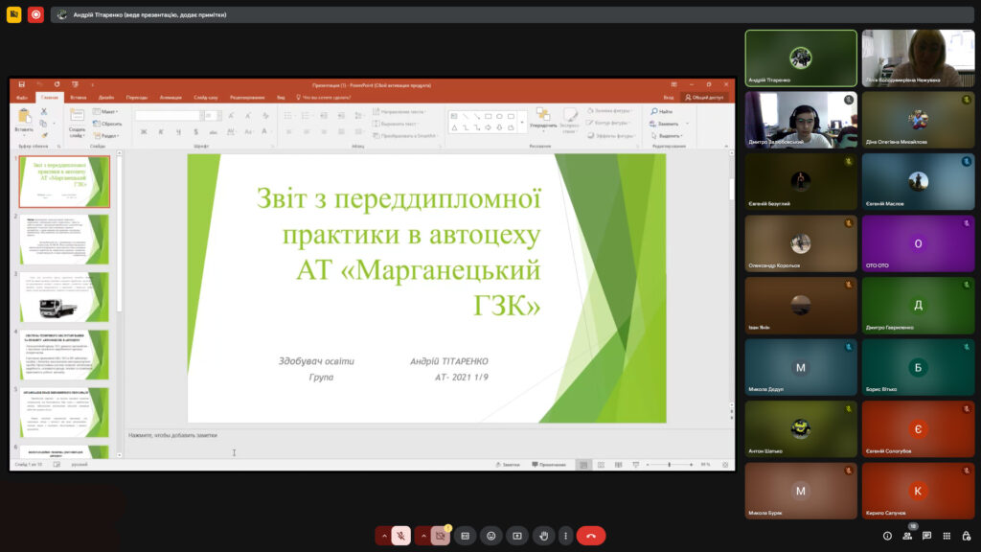
Task: Open host controls lock icon
Action: pos(967,536)
